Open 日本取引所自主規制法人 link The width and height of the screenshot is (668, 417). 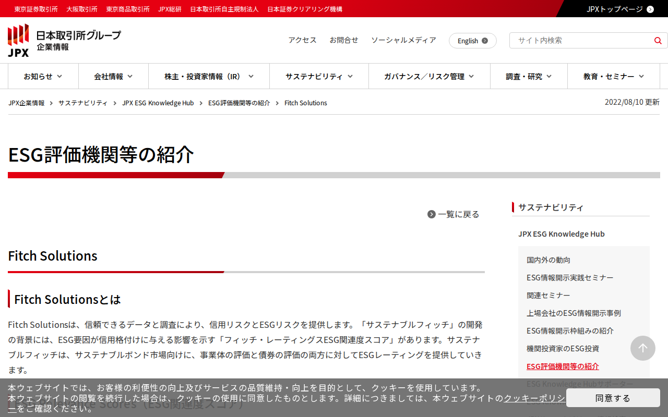224,9
